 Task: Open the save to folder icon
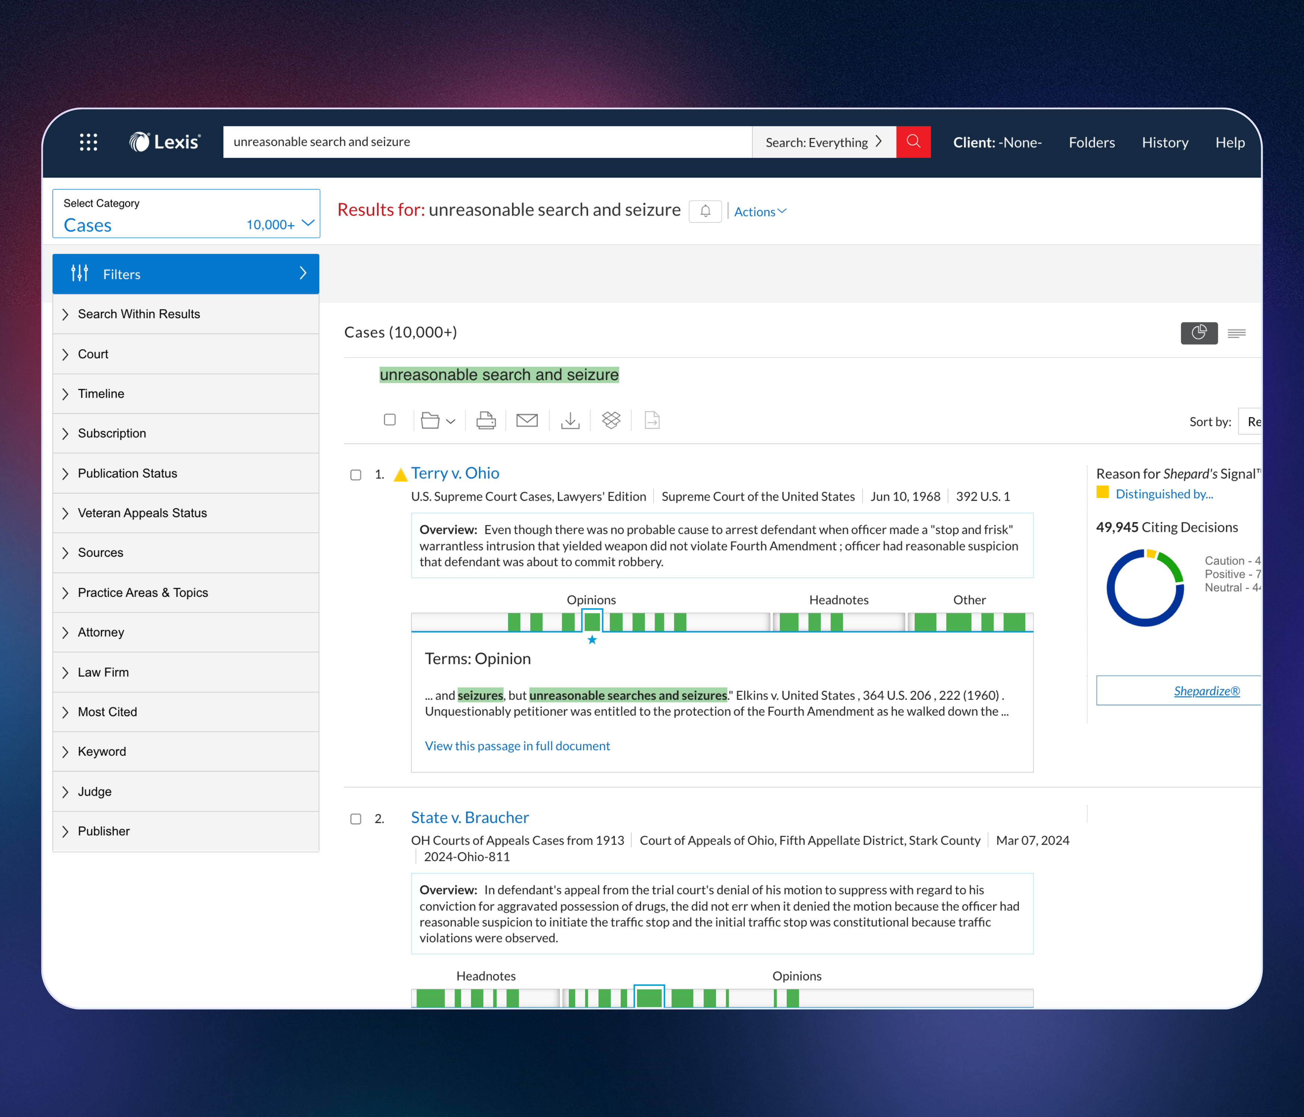pyautogui.click(x=430, y=420)
